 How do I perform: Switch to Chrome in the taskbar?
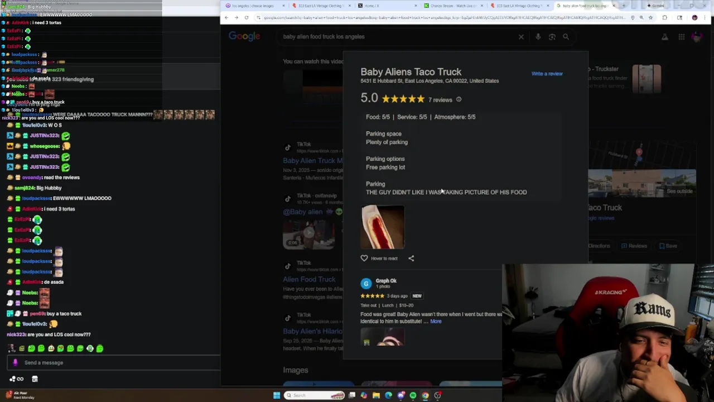pos(425,395)
